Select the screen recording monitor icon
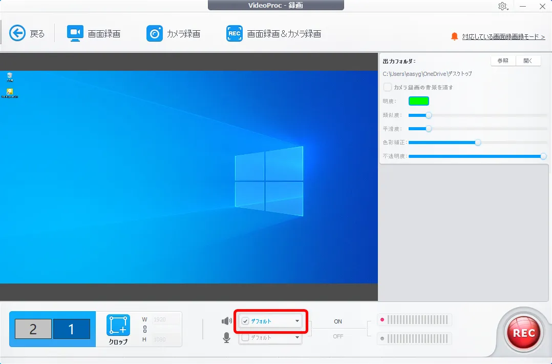This screenshot has width=552, height=364. pyautogui.click(x=75, y=33)
